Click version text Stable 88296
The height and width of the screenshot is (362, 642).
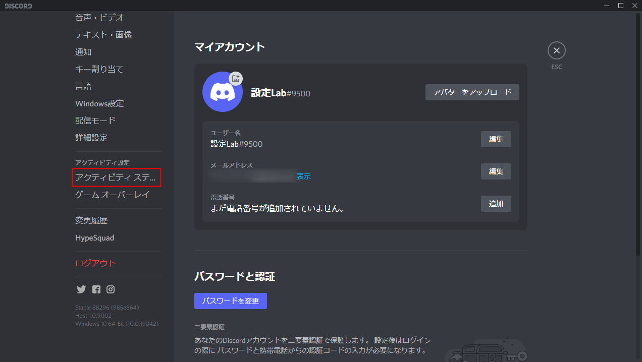point(107,308)
